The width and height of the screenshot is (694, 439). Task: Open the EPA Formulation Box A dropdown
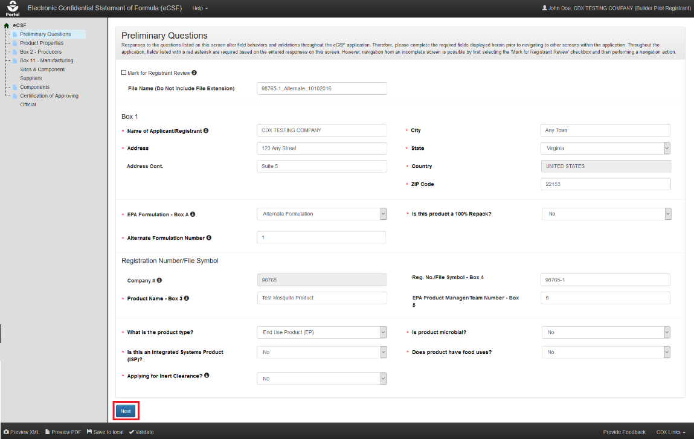click(x=321, y=214)
